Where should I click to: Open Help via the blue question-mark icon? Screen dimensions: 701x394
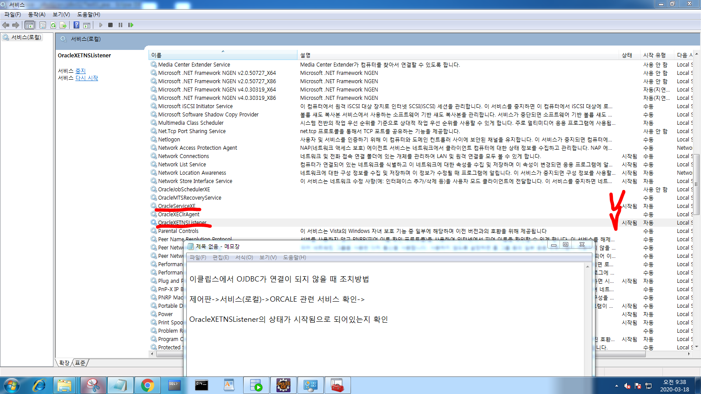pos(76,25)
